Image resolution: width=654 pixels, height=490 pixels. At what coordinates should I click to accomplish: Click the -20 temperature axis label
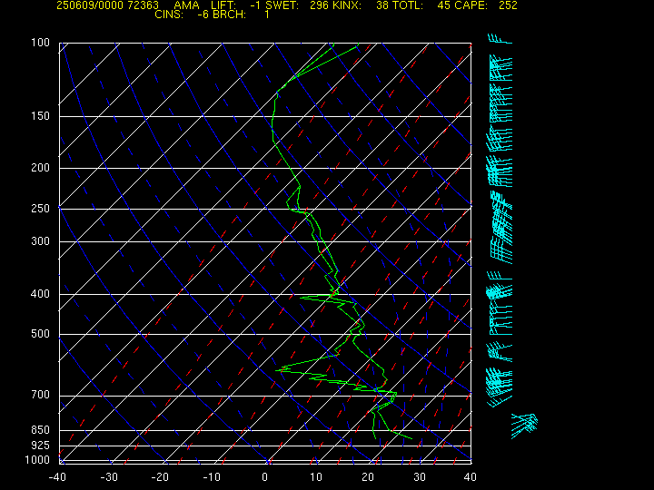(161, 477)
